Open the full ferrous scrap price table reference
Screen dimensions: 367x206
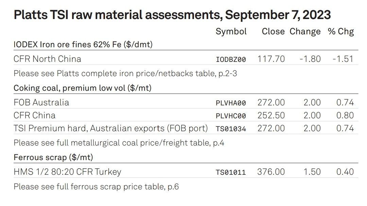(96, 187)
